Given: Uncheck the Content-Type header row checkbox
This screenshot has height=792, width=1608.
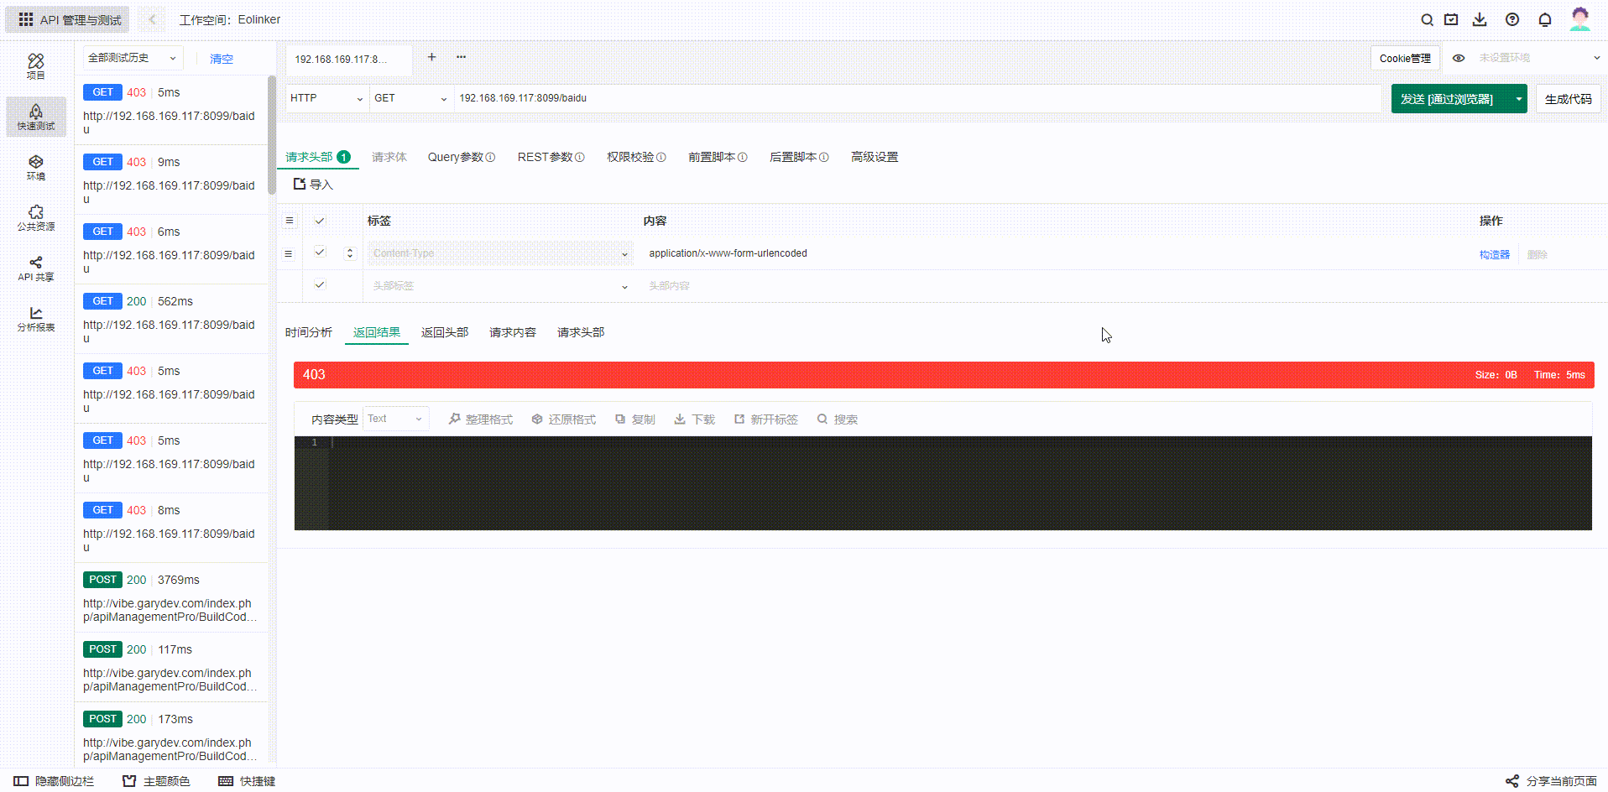Looking at the screenshot, I should click(x=320, y=252).
